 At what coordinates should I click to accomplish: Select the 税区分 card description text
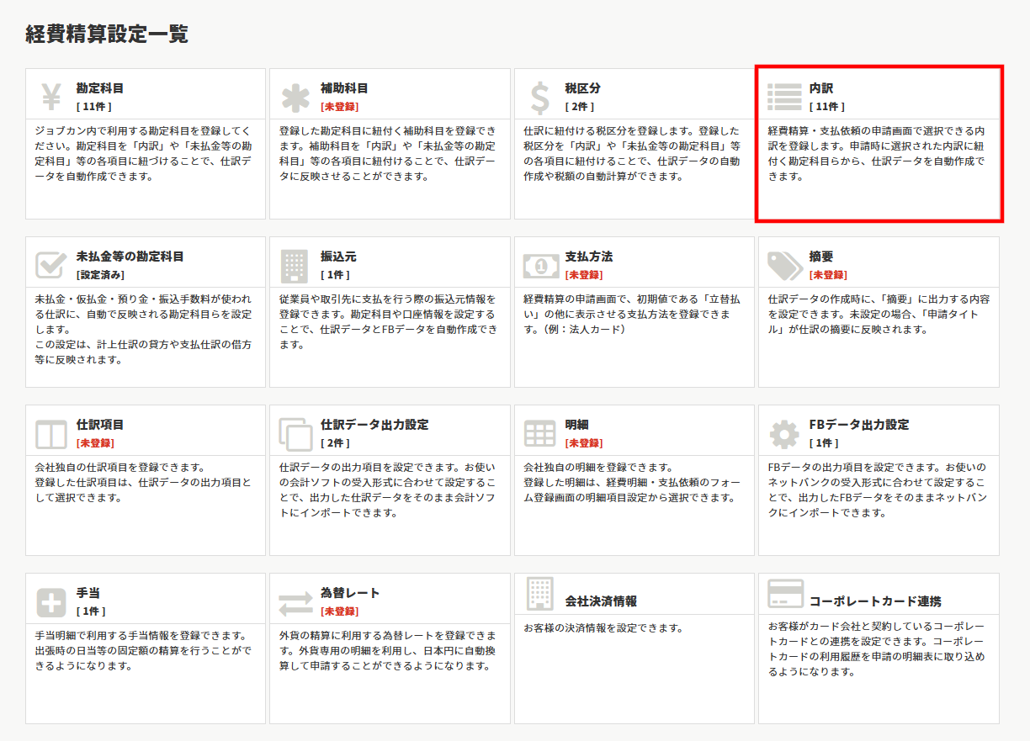tap(633, 154)
